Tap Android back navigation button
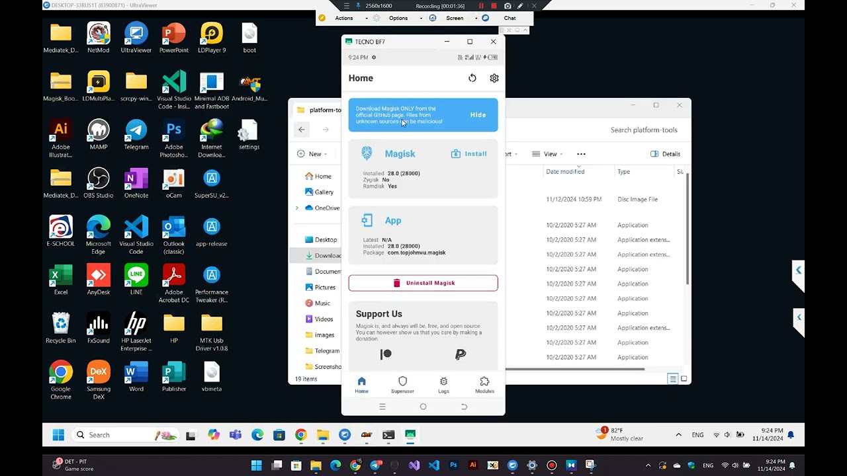 tap(464, 407)
